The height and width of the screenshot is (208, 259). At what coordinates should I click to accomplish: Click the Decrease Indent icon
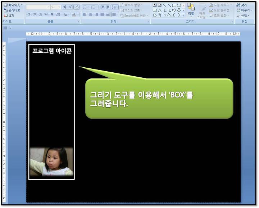[x=102, y=7]
